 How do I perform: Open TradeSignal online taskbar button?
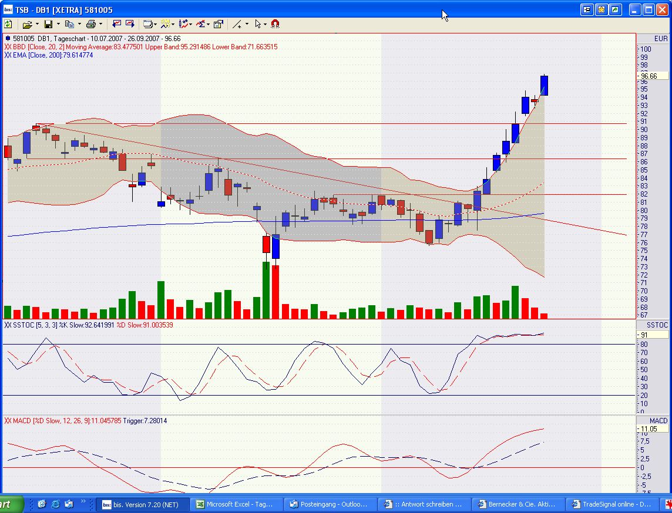612,504
